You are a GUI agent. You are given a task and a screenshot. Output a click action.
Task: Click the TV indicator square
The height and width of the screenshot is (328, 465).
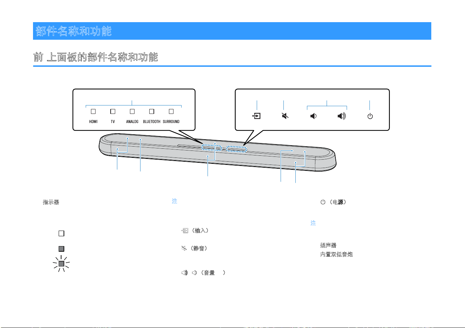tap(113, 111)
